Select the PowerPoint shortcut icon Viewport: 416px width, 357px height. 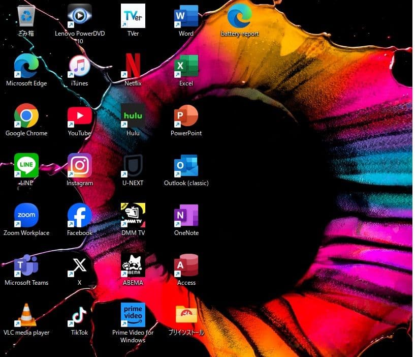click(x=186, y=116)
